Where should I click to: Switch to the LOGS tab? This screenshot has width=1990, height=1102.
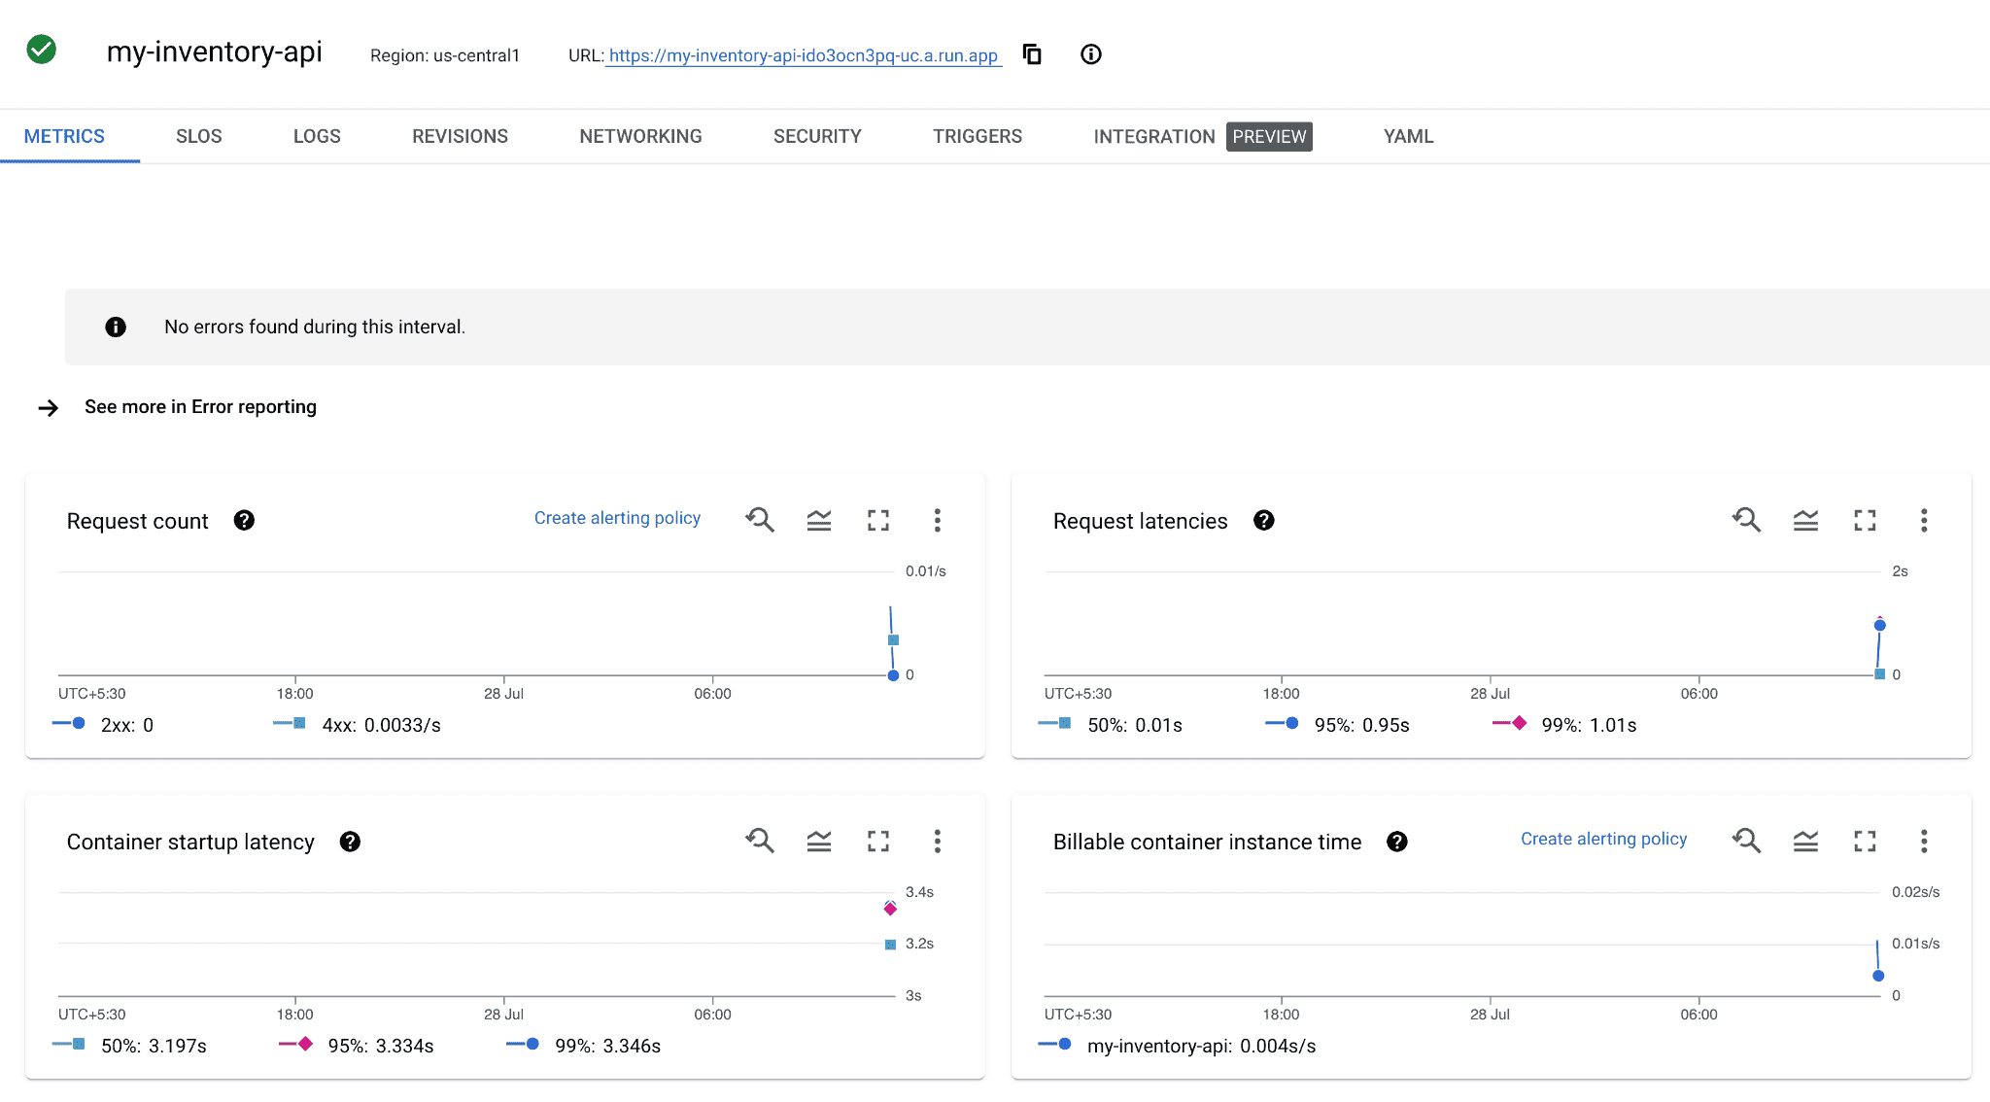click(316, 136)
